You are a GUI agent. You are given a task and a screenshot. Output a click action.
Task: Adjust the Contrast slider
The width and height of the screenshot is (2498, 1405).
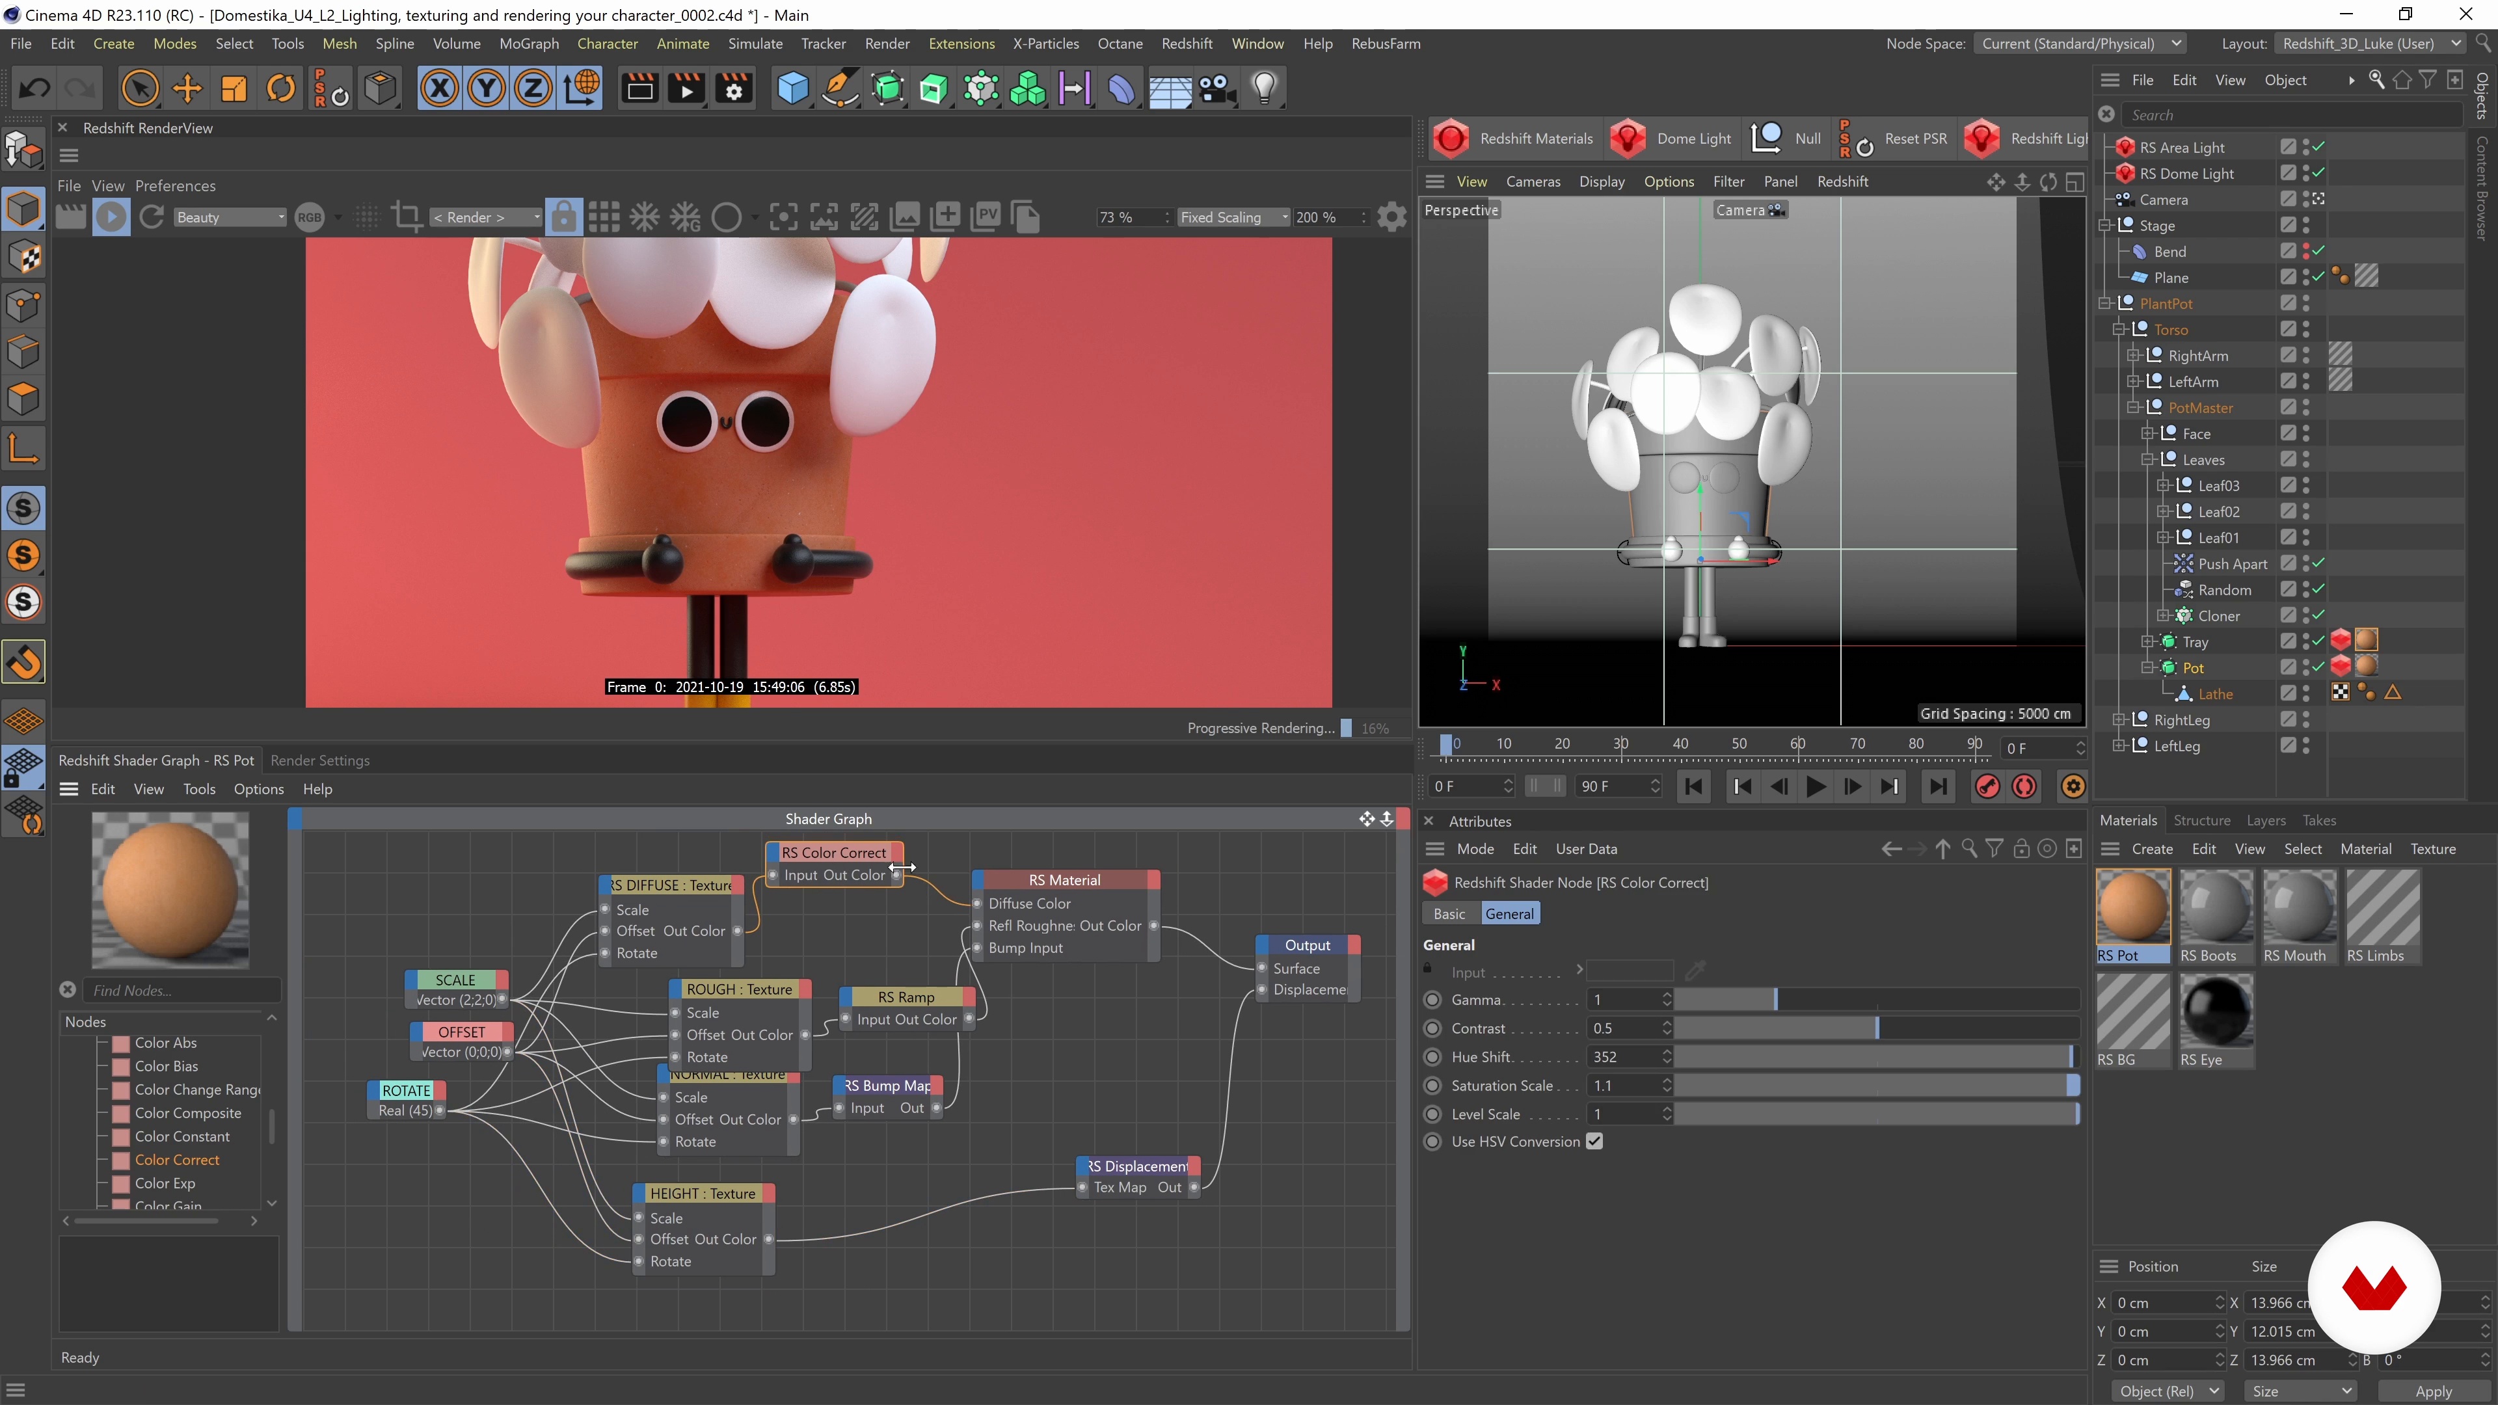(x=1876, y=1028)
